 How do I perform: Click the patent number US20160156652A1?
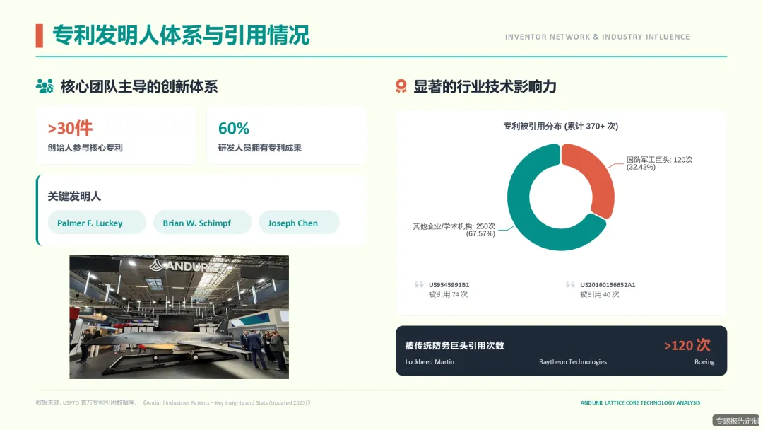(x=608, y=285)
